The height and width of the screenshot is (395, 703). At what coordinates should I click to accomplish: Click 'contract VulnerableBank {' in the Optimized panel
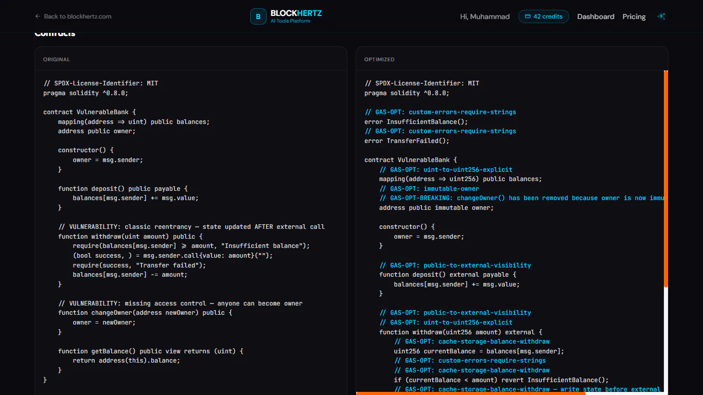click(x=411, y=160)
